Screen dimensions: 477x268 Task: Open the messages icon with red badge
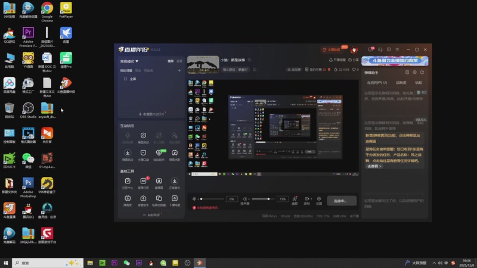(x=371, y=49)
